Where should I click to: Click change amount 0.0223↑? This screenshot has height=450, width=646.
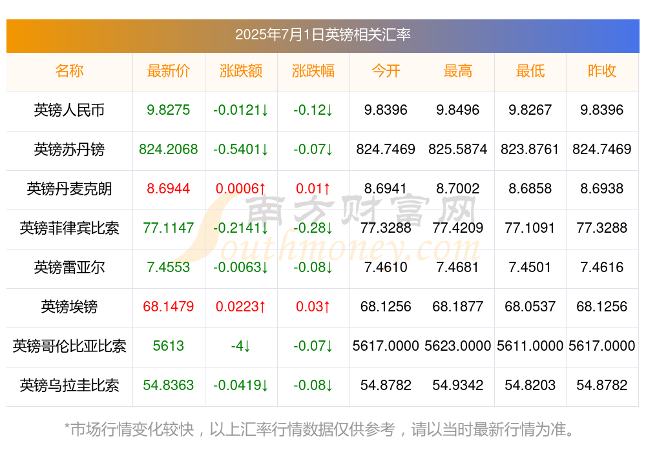tap(240, 307)
